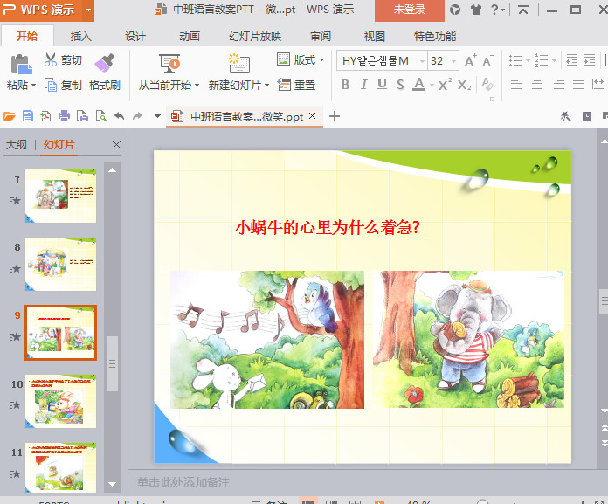Open 特色功能 ribbon tab
This screenshot has height=504, width=608.
coord(435,37)
